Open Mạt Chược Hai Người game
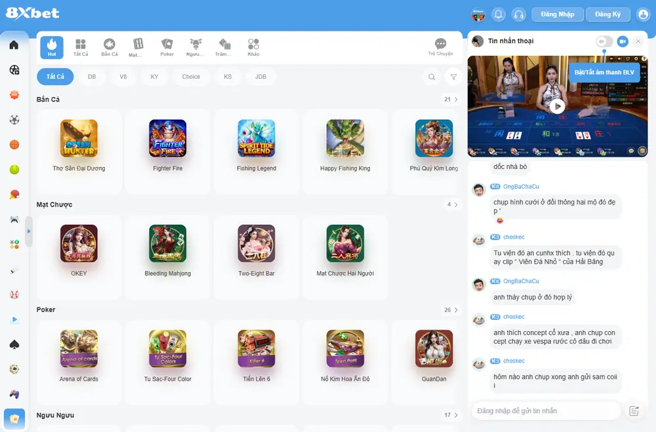The width and height of the screenshot is (656, 432). tap(345, 243)
